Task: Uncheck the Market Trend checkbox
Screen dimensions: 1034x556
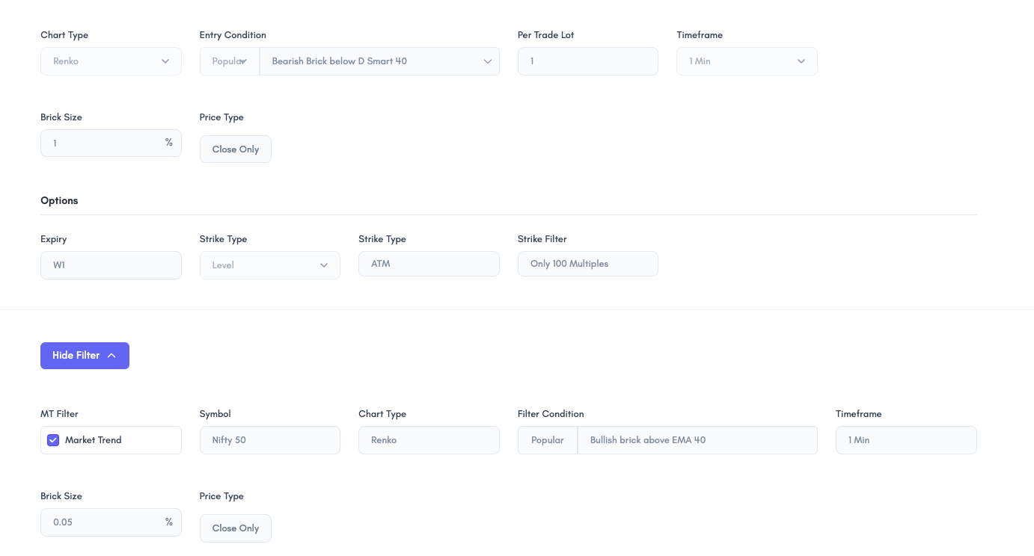Action: (x=53, y=440)
